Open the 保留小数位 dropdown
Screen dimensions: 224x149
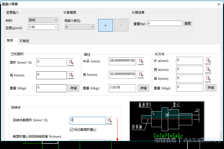point(79,27)
